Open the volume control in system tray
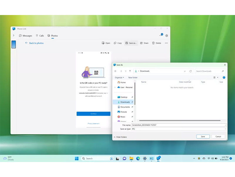 (212, 158)
